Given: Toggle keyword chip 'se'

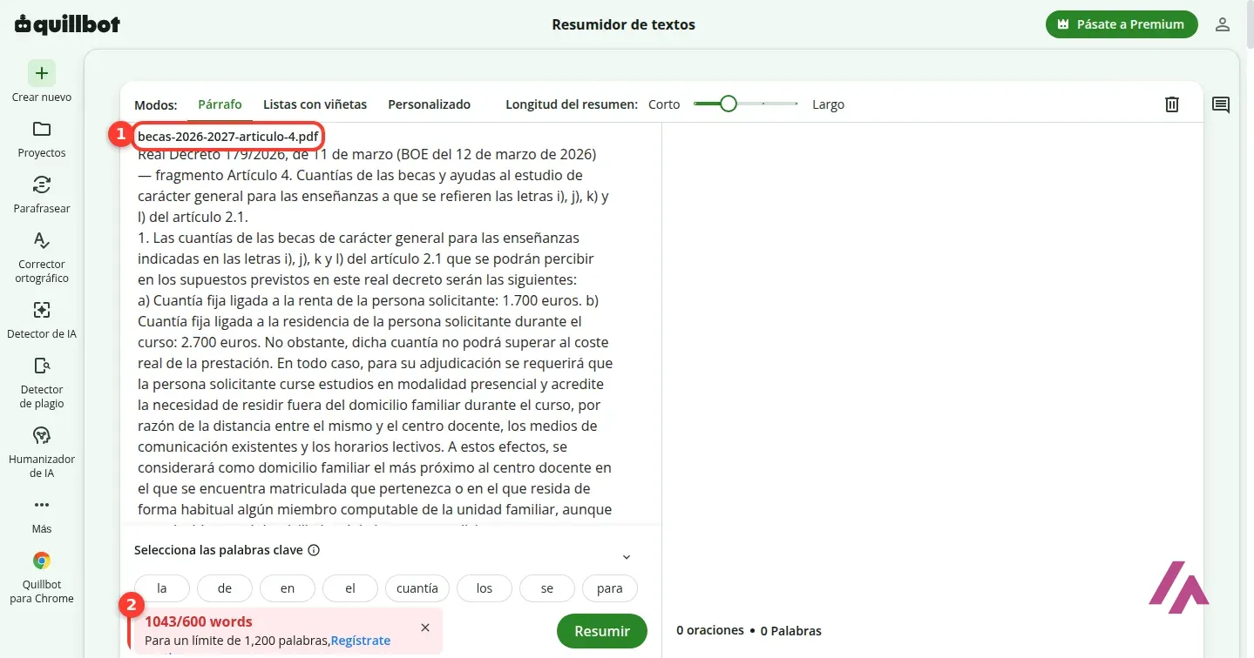Looking at the screenshot, I should [x=547, y=588].
